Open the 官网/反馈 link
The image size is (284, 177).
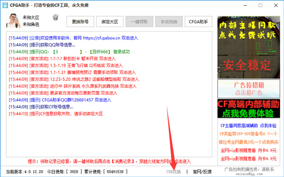coord(202,172)
